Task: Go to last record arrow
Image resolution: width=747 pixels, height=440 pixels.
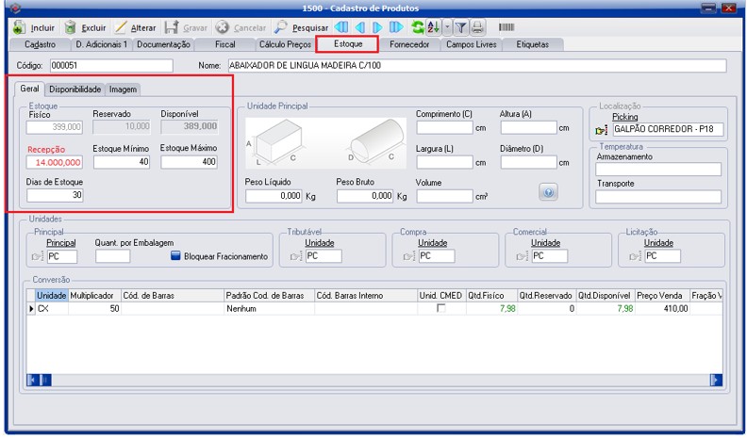Action: click(397, 28)
